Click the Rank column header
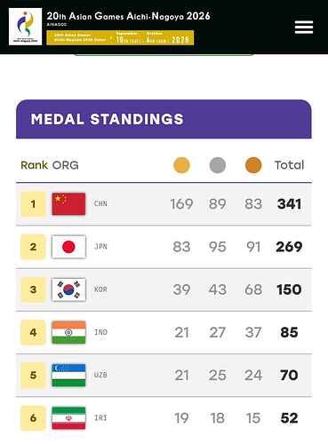328x444 pixels. point(34,165)
